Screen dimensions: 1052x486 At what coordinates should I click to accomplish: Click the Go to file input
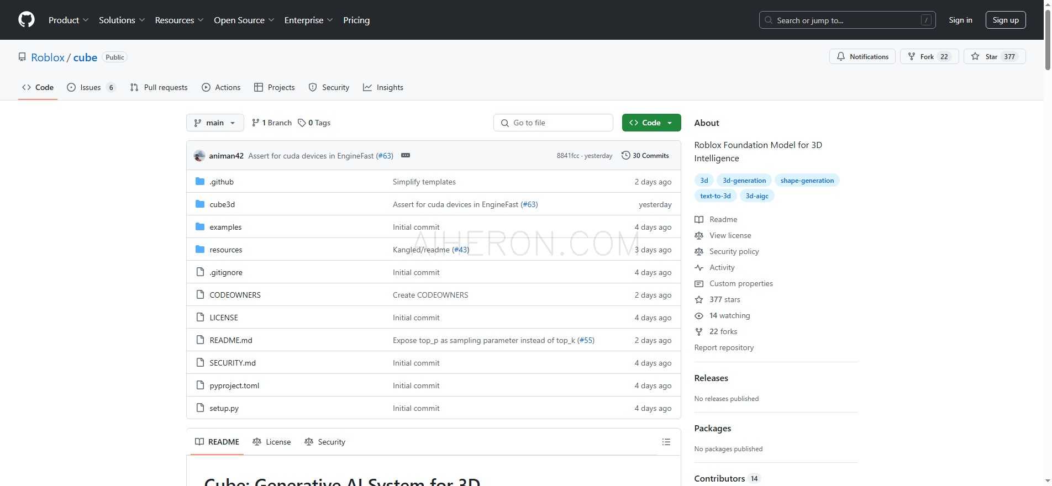(553, 123)
